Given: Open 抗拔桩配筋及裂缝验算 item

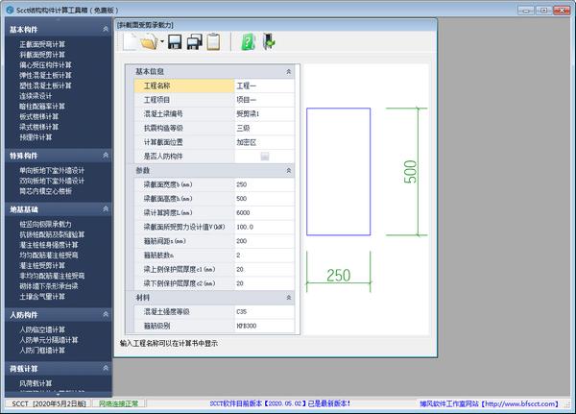Looking at the screenshot, I should coord(52,234).
